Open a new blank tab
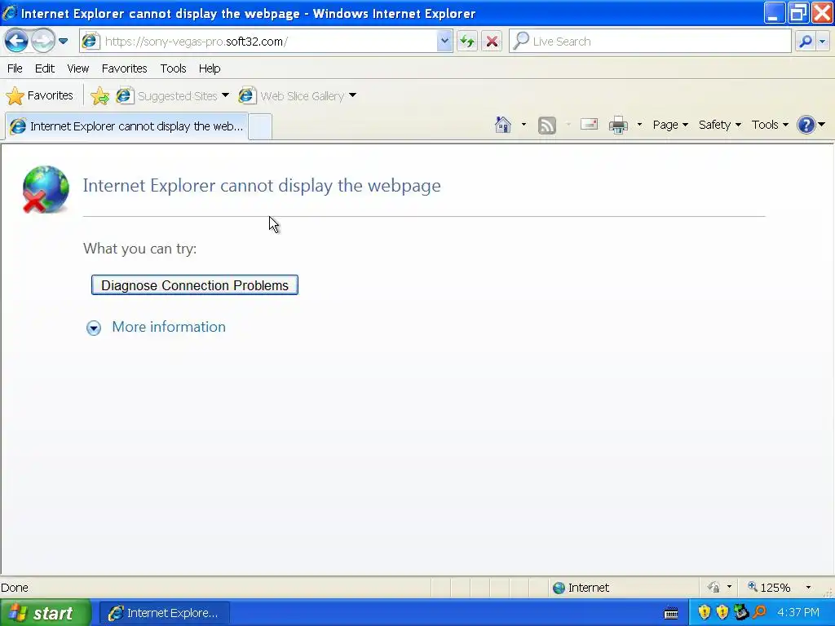The height and width of the screenshot is (626, 835). point(260,126)
